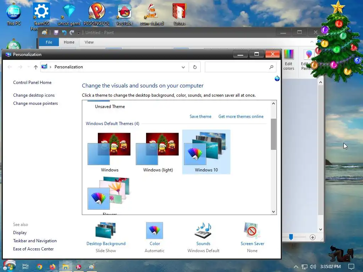The image size is (363, 272).
Task: Refresh the Personalization page
Action: 195,67
